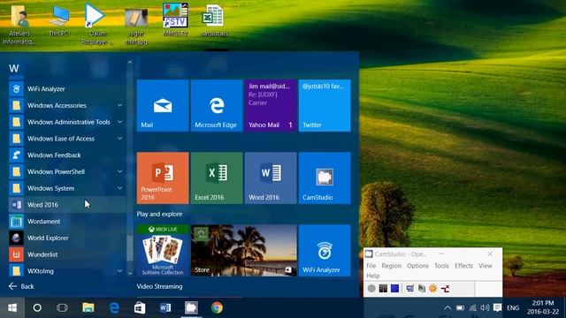Open CamStudio Tools menu
This screenshot has height=318, width=566.
(441, 266)
